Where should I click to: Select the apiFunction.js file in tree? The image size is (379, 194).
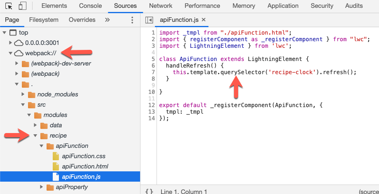point(81,177)
